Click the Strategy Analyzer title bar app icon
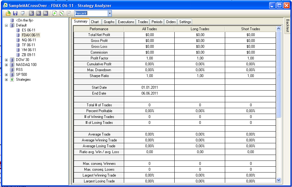The height and width of the screenshot is (187, 292). pyautogui.click(x=5, y=6)
